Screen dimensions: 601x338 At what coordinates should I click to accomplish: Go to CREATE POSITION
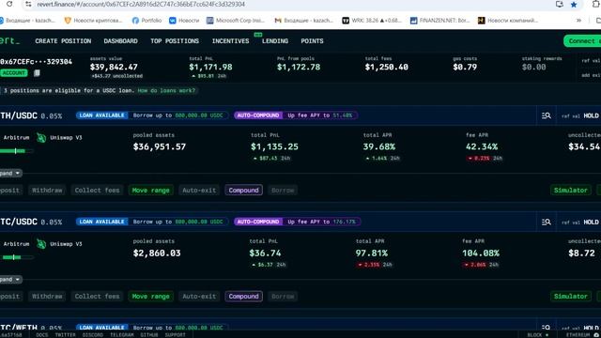click(63, 41)
